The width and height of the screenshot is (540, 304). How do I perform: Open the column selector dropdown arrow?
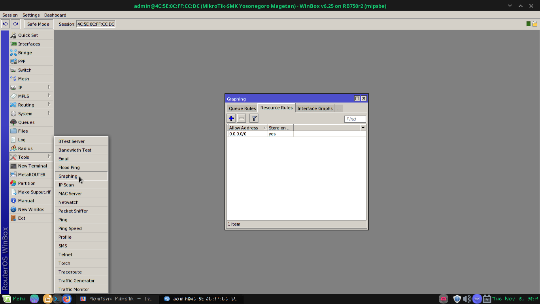(363, 127)
